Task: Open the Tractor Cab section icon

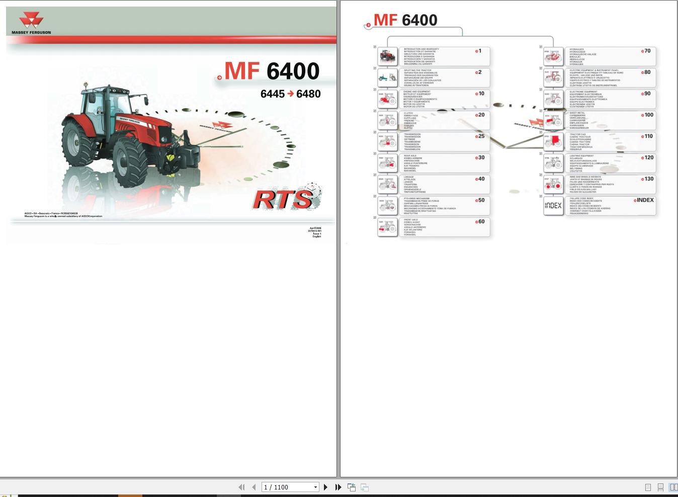Action: 553,142
